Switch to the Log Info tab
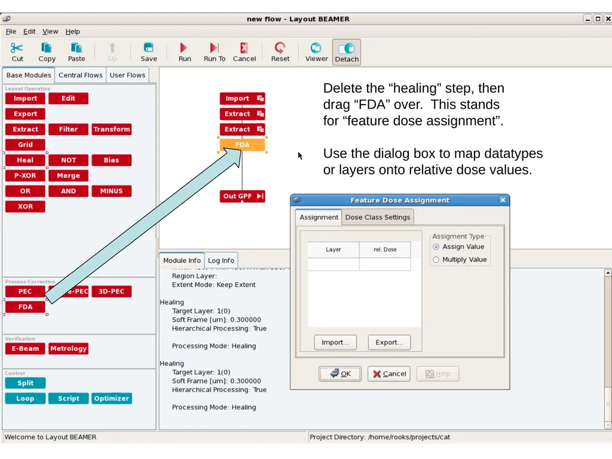Screen dimensions: 612x459 click(221, 261)
